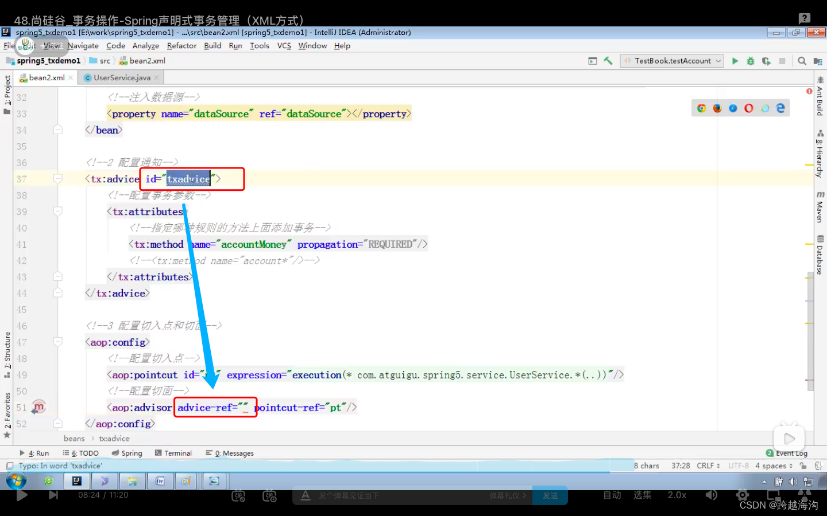Viewport: 827px width, 516px height.
Task: Open the VCS menu
Action: coord(284,46)
